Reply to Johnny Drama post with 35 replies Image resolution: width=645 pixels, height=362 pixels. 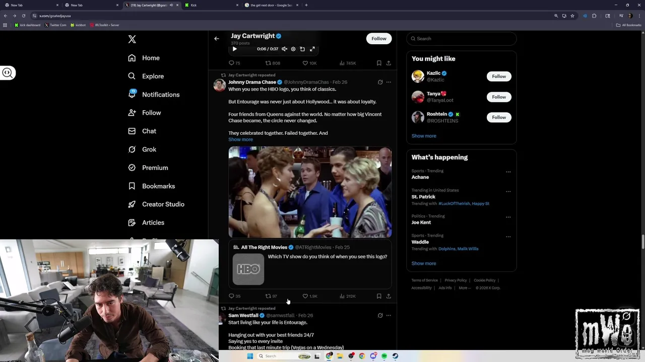click(234, 296)
